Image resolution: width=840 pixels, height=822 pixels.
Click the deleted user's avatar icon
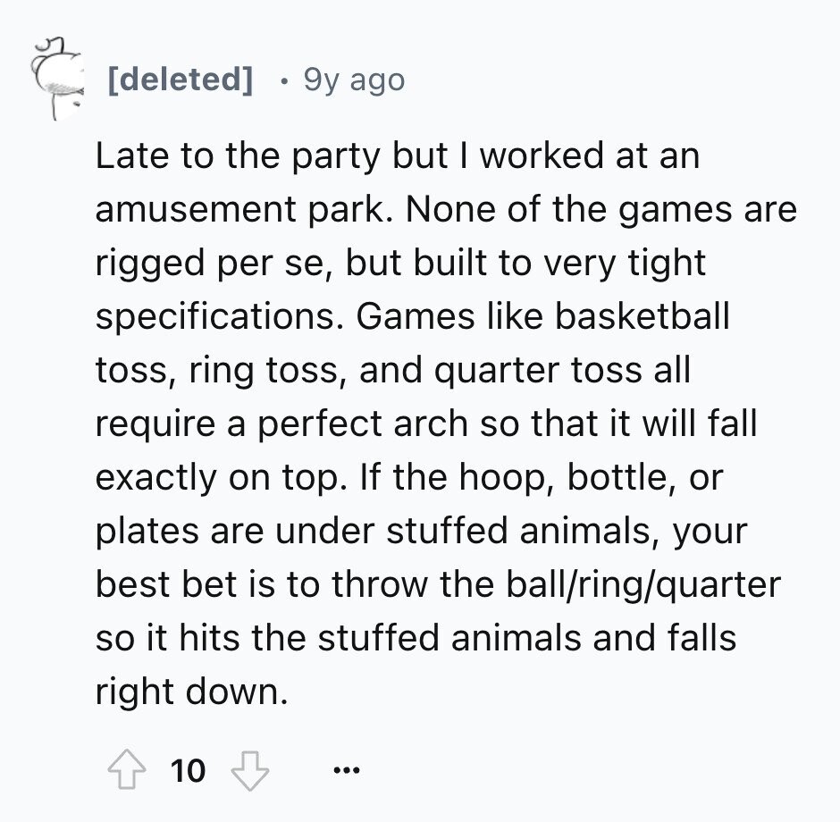[52, 76]
